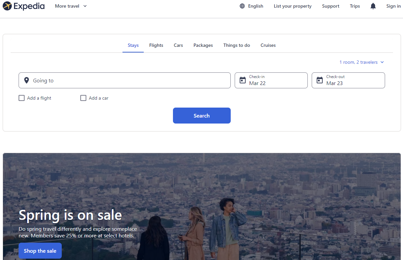
Task: Open the notifications bell
Action: coord(373,6)
